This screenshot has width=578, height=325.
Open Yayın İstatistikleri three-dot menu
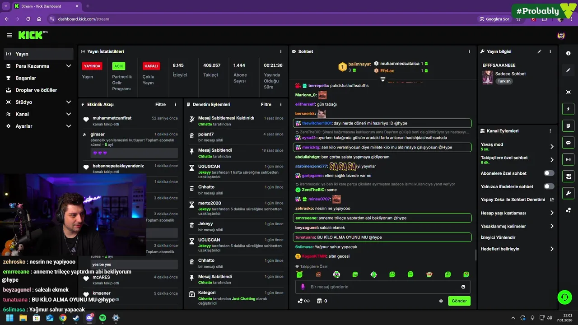click(281, 51)
